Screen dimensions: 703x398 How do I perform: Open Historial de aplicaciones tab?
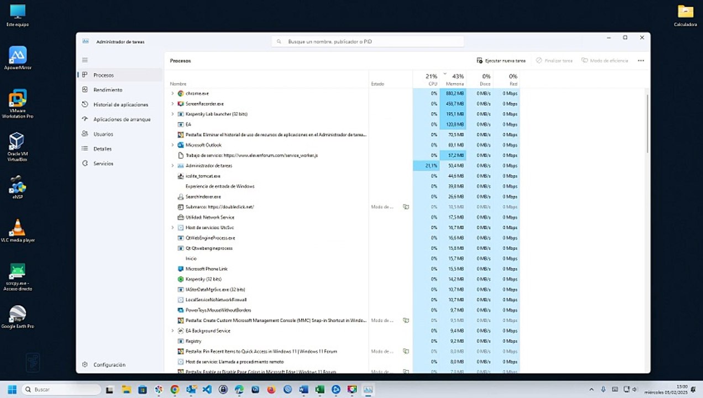click(x=120, y=104)
